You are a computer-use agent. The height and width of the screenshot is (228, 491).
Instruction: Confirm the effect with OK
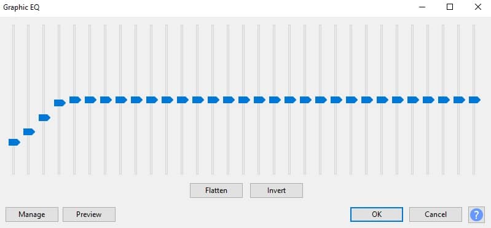pos(377,214)
